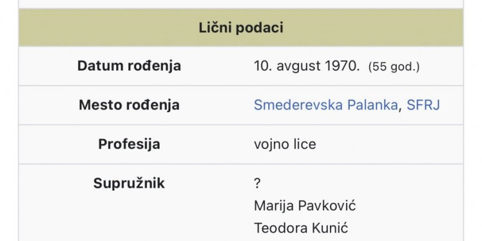Select the Datum rođenja label
Viewport: 482px width, 241px height.
pyautogui.click(x=129, y=66)
